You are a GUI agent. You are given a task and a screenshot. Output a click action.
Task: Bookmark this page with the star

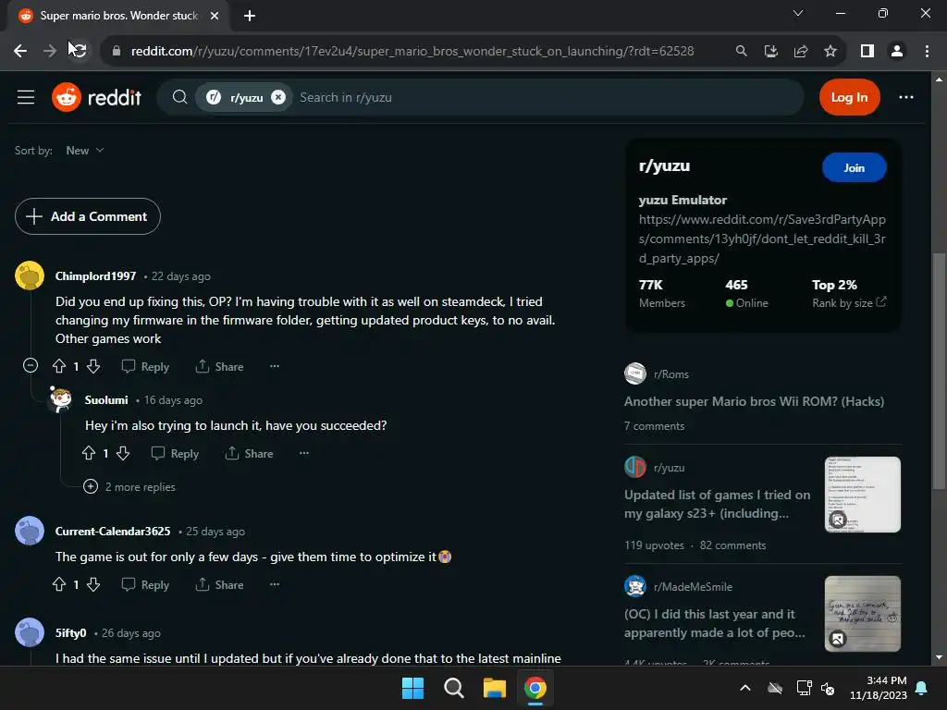tap(830, 51)
